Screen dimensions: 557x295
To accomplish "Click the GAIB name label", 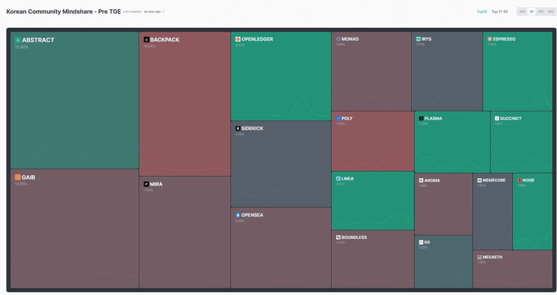I will pos(28,177).
